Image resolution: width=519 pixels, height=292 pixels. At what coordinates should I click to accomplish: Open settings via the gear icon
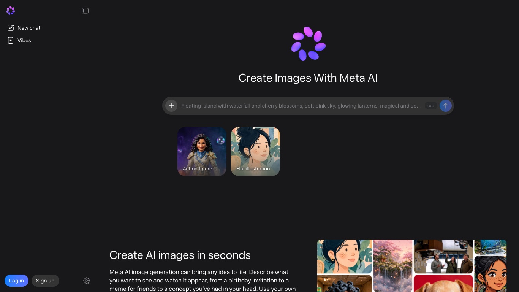(87, 281)
